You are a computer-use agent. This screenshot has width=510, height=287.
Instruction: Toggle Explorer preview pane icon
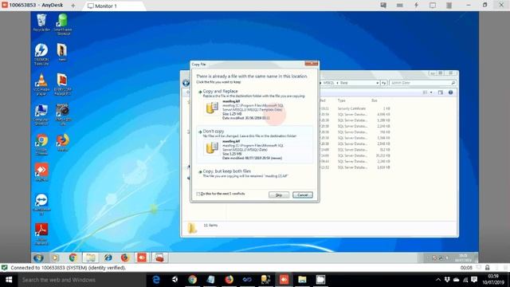tap(441, 92)
